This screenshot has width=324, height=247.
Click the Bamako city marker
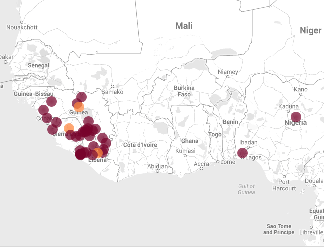(112, 86)
